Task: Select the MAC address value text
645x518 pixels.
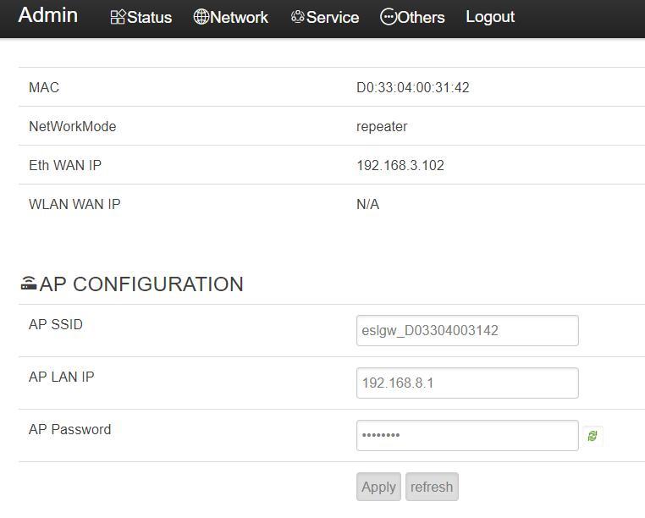Action: click(413, 88)
